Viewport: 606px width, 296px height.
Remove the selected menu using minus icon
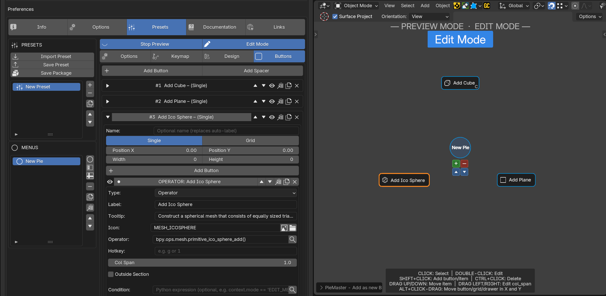pyautogui.click(x=90, y=186)
